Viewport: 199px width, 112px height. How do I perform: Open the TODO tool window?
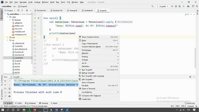click(x=18, y=103)
